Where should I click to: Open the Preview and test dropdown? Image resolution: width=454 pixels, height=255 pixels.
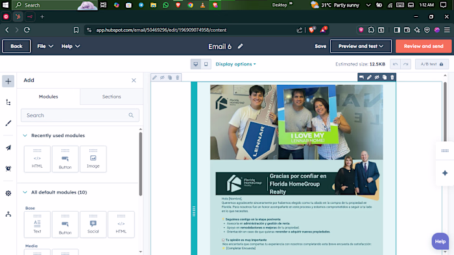tap(361, 46)
